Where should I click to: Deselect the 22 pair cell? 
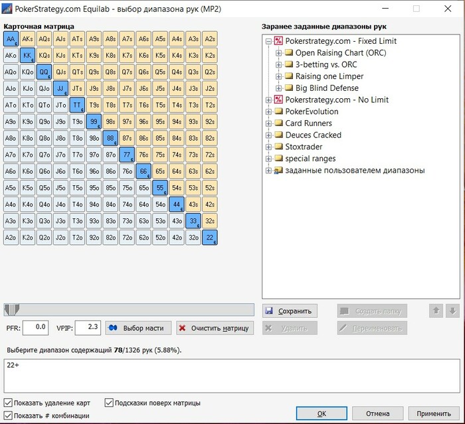[x=210, y=238]
